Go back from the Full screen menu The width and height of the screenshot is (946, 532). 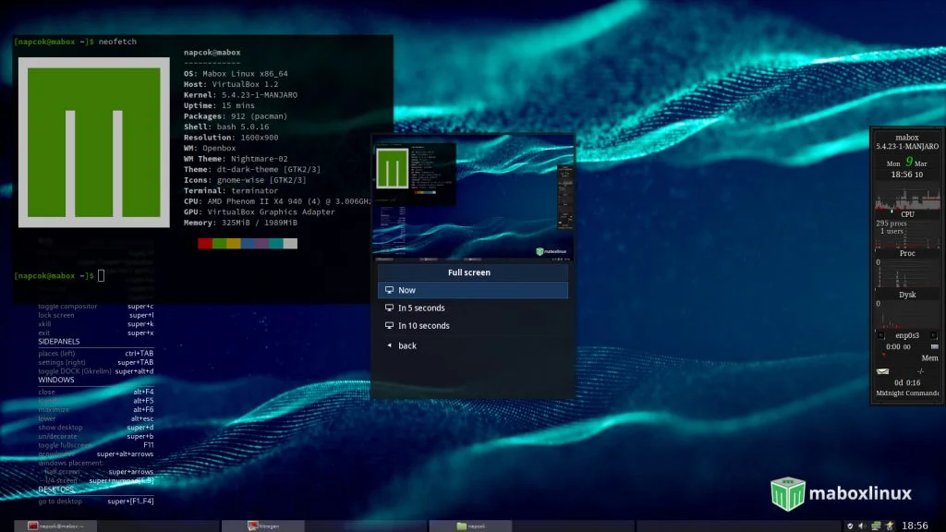pos(472,345)
